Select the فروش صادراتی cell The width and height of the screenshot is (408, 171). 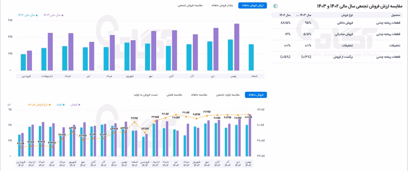pos(344,34)
